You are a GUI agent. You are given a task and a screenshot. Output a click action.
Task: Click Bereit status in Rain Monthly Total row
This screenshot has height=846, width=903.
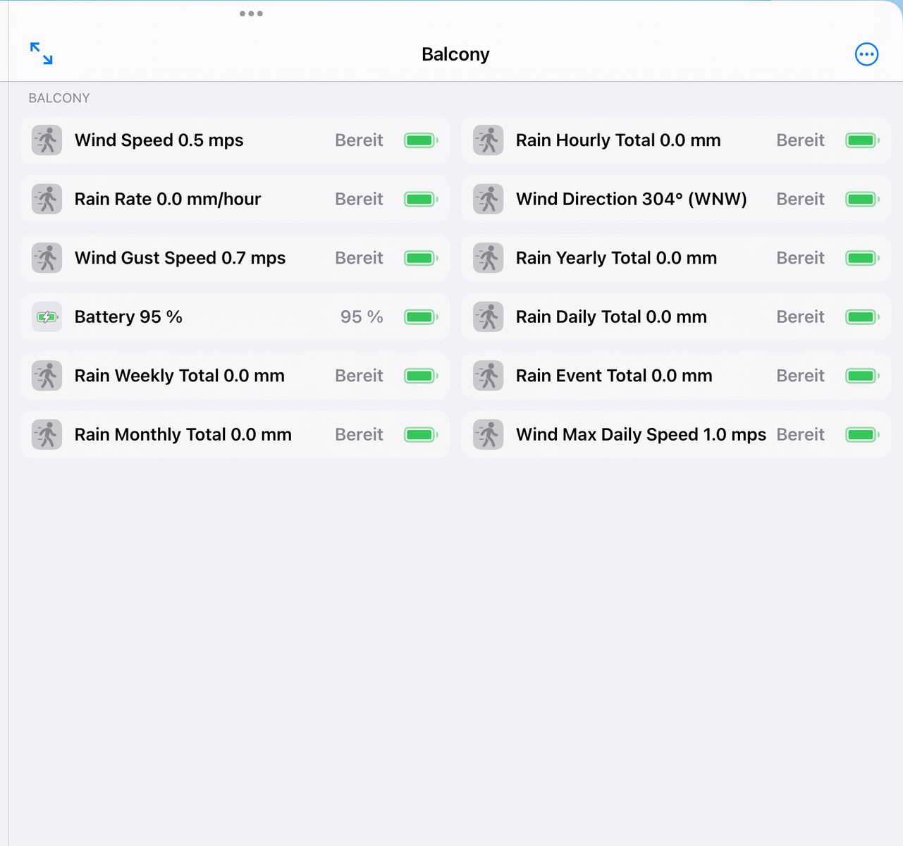click(359, 435)
